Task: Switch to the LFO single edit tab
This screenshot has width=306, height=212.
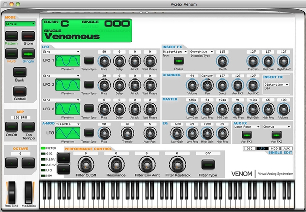Action: (x=262, y=149)
